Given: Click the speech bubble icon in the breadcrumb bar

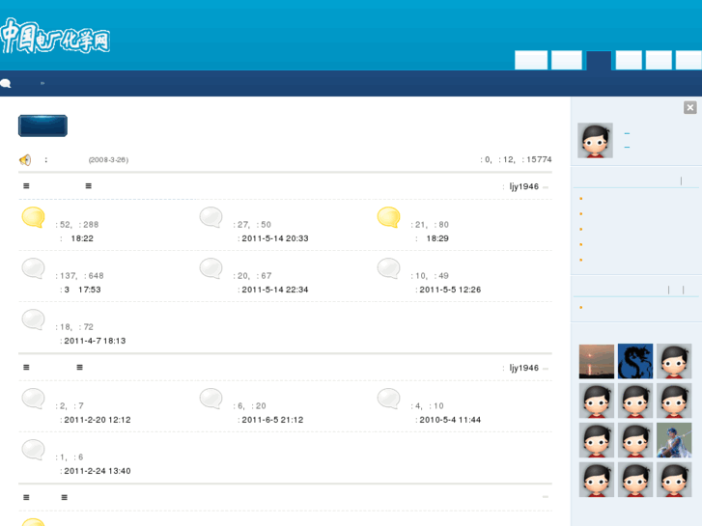Looking at the screenshot, I should (x=6, y=83).
